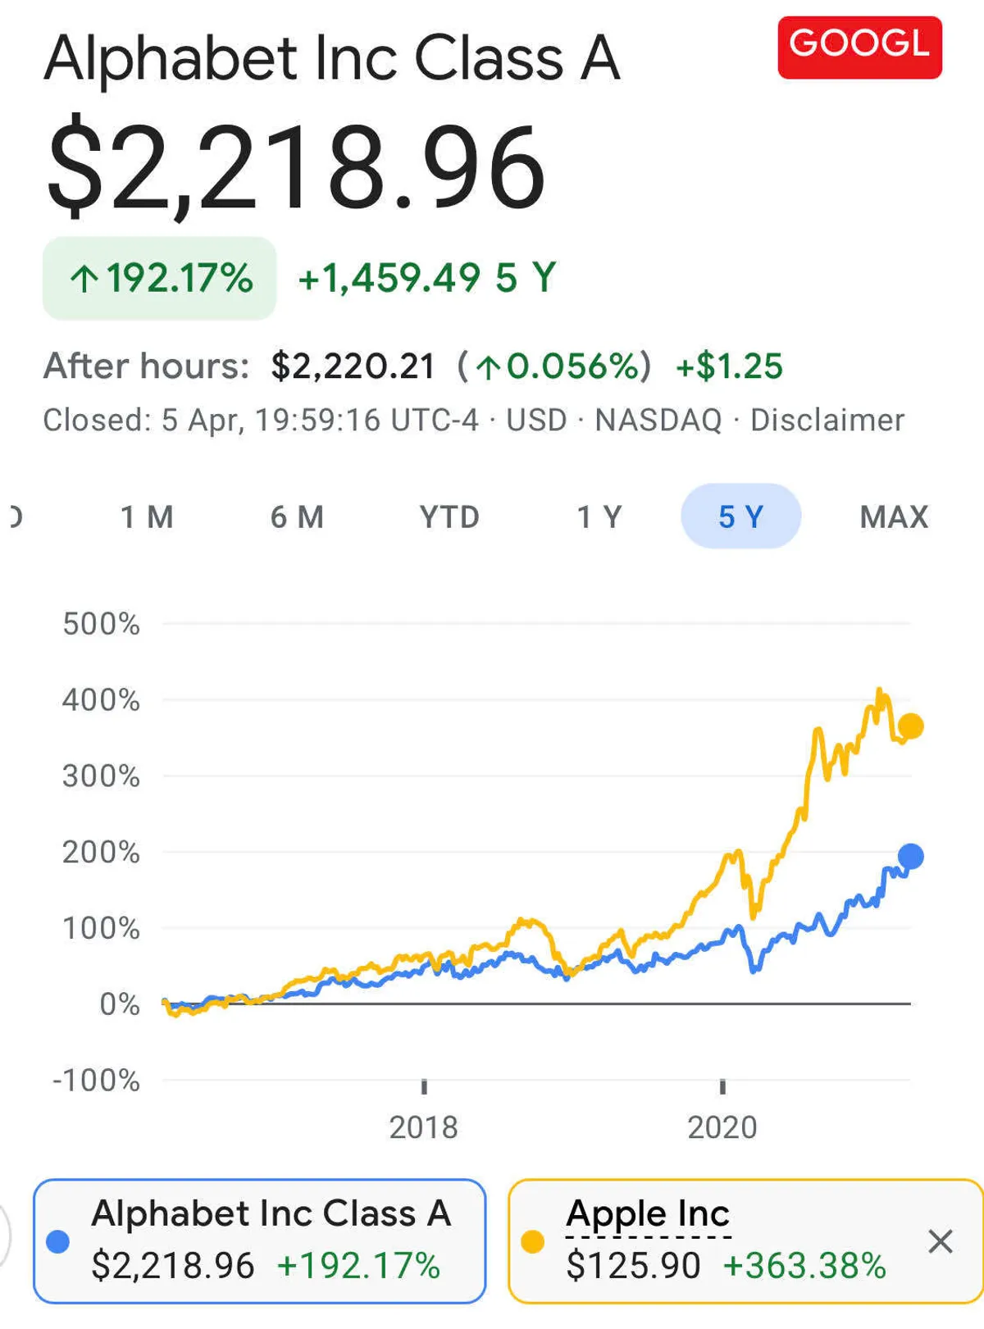Click the blue Alphabet endpoint on chart
The height and width of the screenshot is (1329, 984).
[911, 857]
